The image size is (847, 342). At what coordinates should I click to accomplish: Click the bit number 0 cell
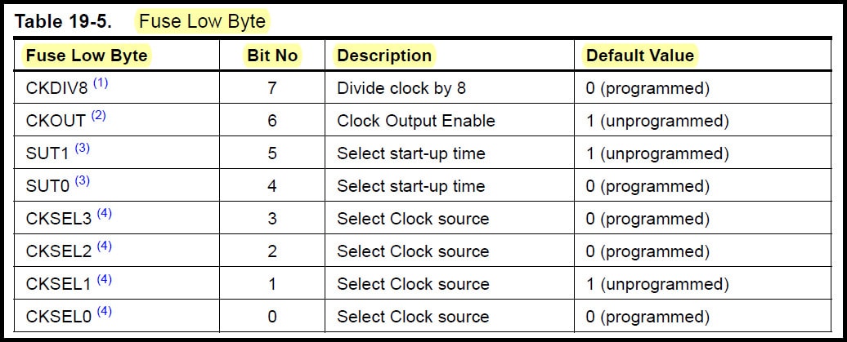pyautogui.click(x=272, y=317)
